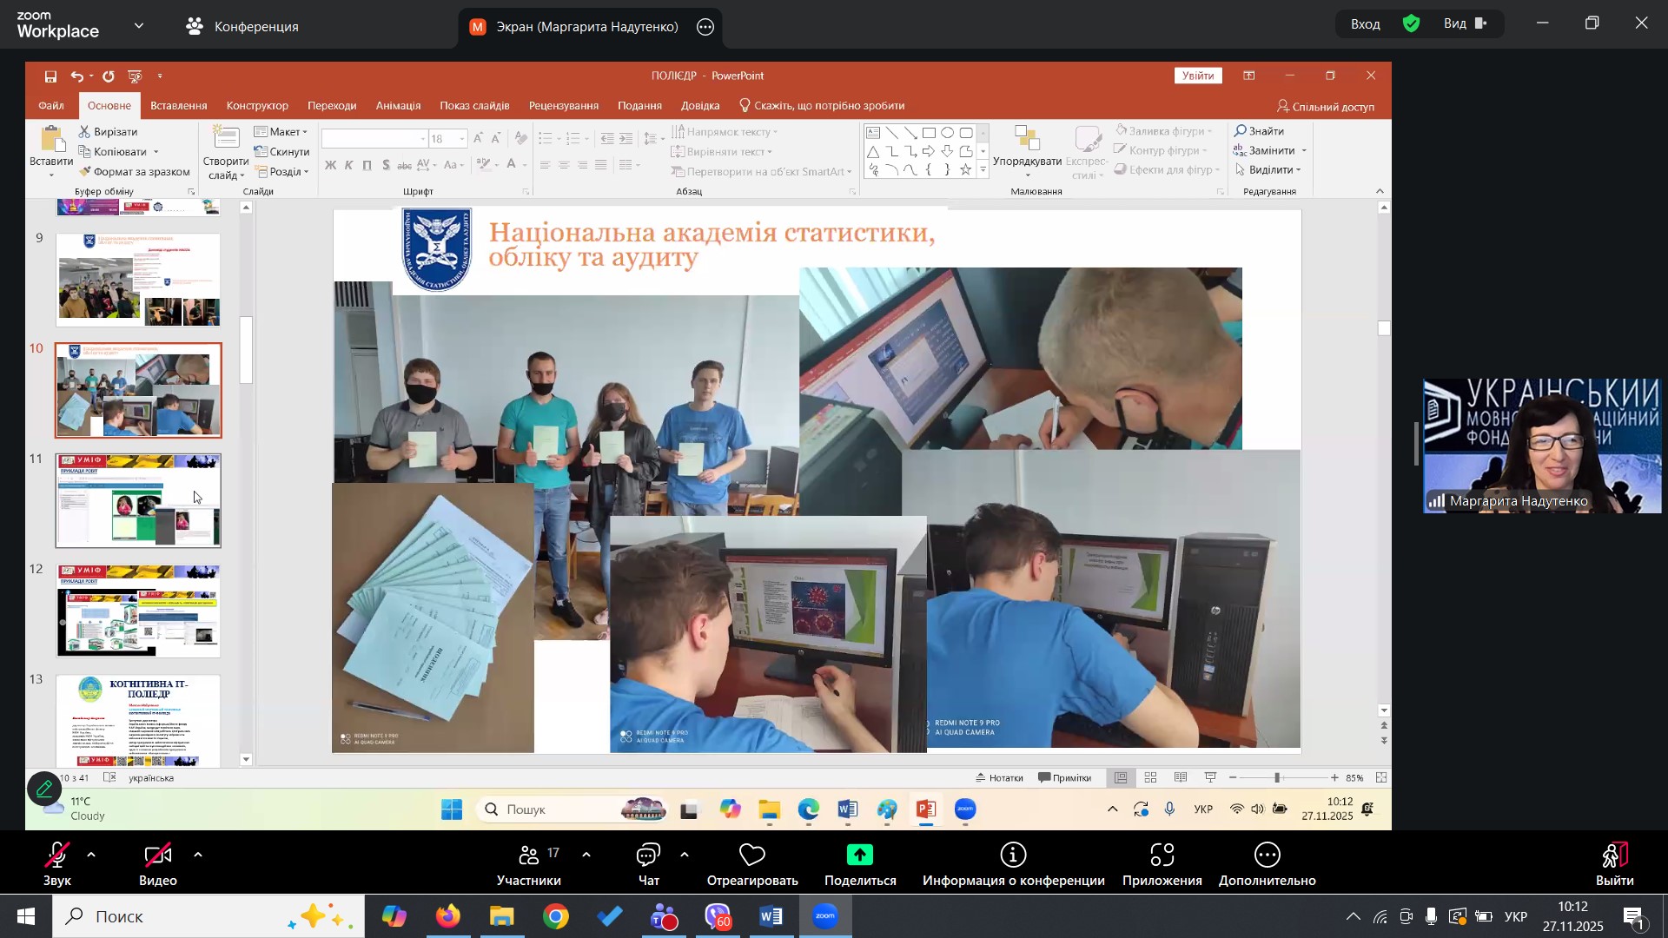The width and height of the screenshot is (1668, 938).
Task: Switch to the Вставлення ribbon tab
Action: [178, 106]
